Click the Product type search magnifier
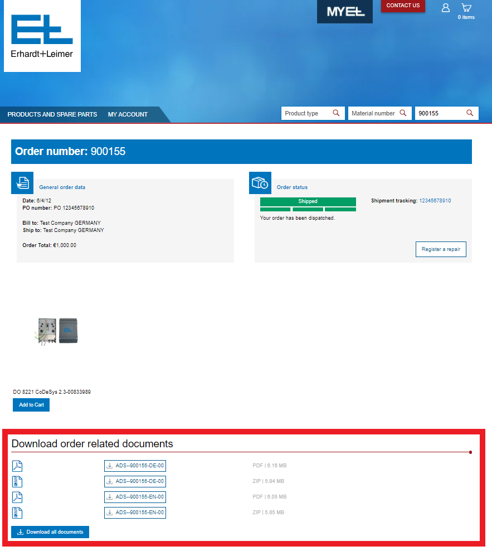 (x=336, y=113)
